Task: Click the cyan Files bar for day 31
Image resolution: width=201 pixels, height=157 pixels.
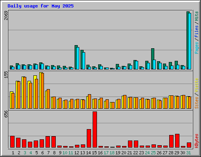Action: [x=190, y=41]
